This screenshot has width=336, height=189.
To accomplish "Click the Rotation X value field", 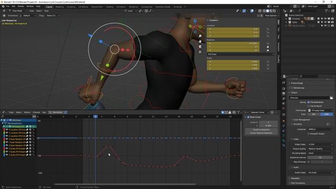I will click(x=233, y=43).
